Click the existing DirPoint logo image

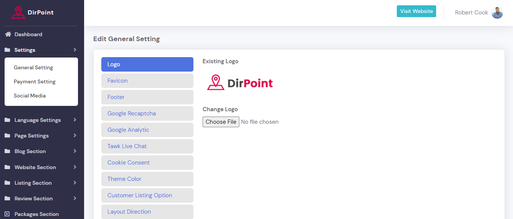pyautogui.click(x=240, y=83)
